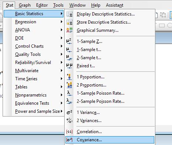Open the Assistant menu
This screenshot has height=145, width=172.
(114, 5)
